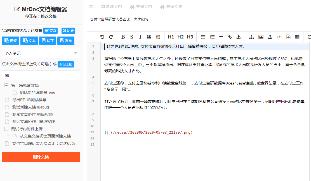This screenshot has width=311, height=181.
Task: Insert H3 heading
Action: coord(190,37)
